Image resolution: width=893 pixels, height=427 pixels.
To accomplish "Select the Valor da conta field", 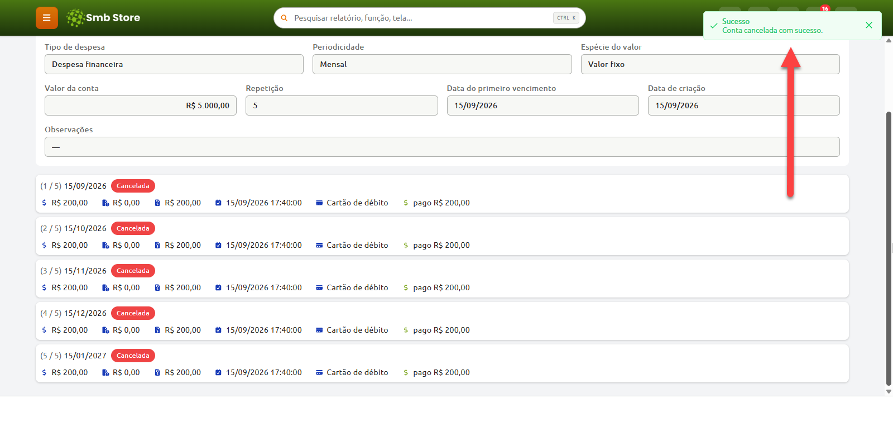I will (x=141, y=105).
